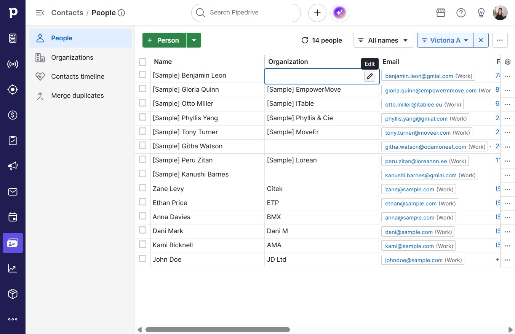Select the Anna Davies row checkbox
515x334 pixels.
tap(142, 216)
